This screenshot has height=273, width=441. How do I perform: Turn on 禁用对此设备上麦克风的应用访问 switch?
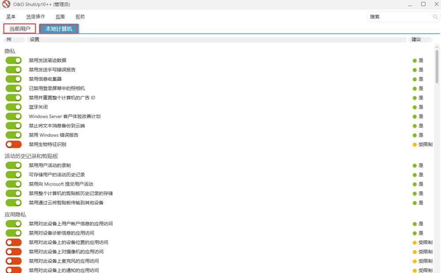click(14, 261)
